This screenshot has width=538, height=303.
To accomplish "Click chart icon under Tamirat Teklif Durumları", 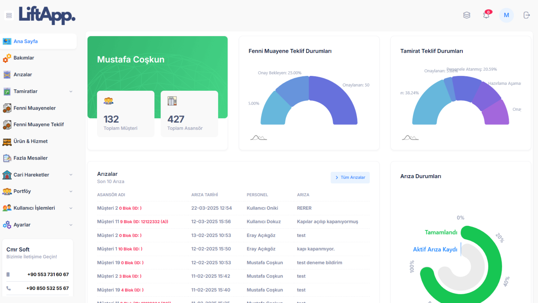I will pyautogui.click(x=410, y=137).
